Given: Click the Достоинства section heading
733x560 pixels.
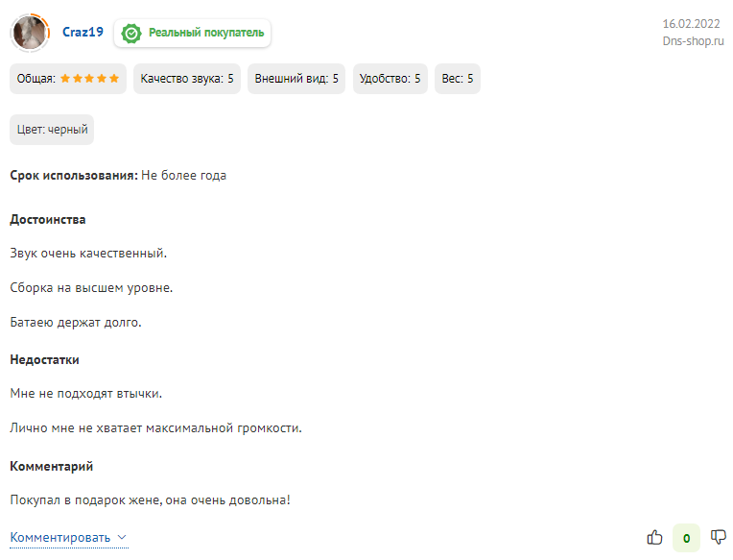Looking at the screenshot, I should tap(48, 219).
